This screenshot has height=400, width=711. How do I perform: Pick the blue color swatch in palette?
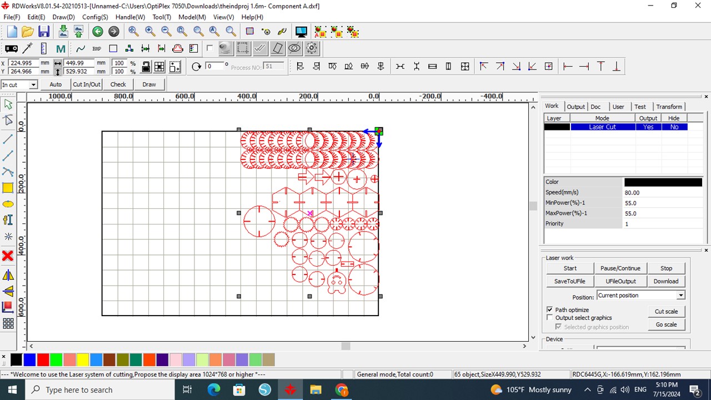[29, 359]
